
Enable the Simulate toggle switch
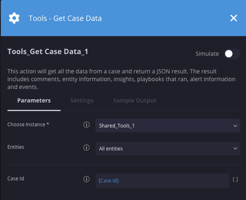(231, 54)
